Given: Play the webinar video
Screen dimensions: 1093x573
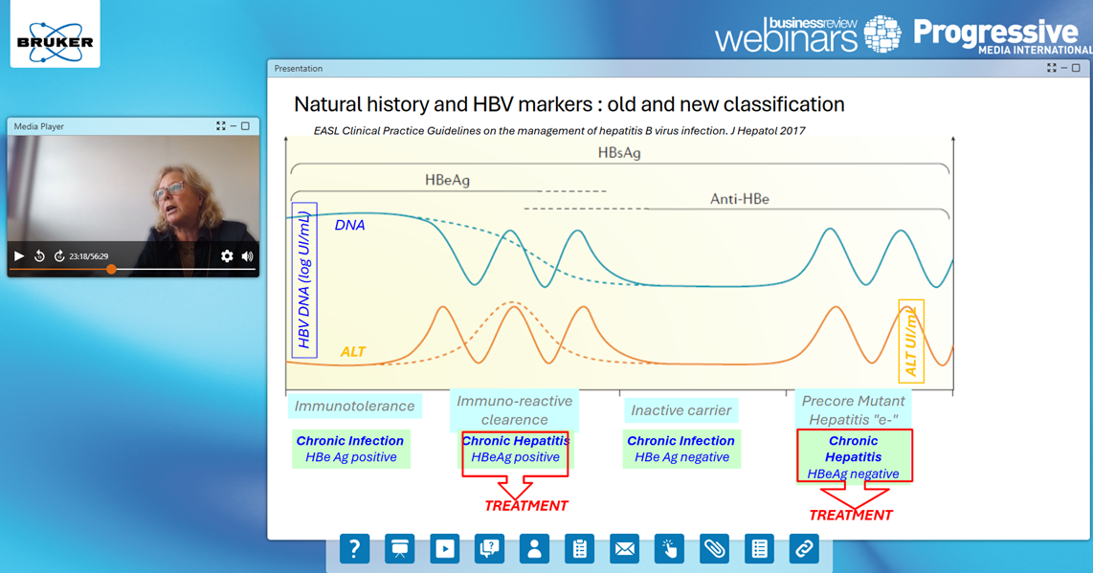Looking at the screenshot, I should click(x=19, y=256).
